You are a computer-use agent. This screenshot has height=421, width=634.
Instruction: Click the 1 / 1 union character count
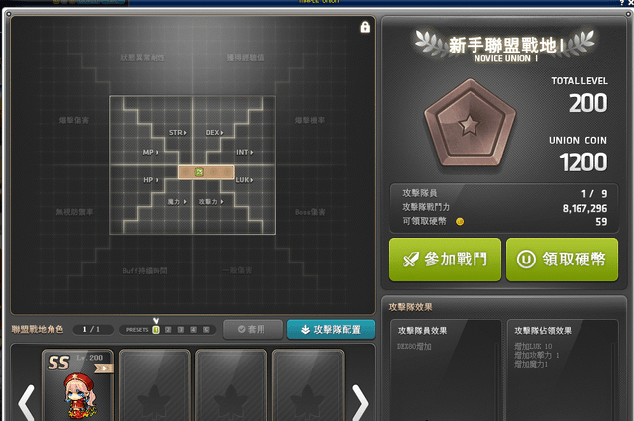[x=91, y=330]
